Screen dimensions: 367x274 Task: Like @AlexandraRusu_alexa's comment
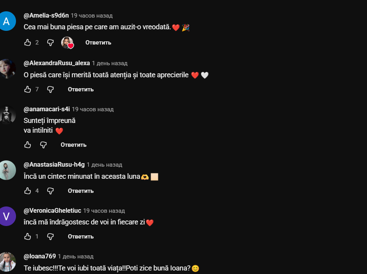[x=28, y=89]
